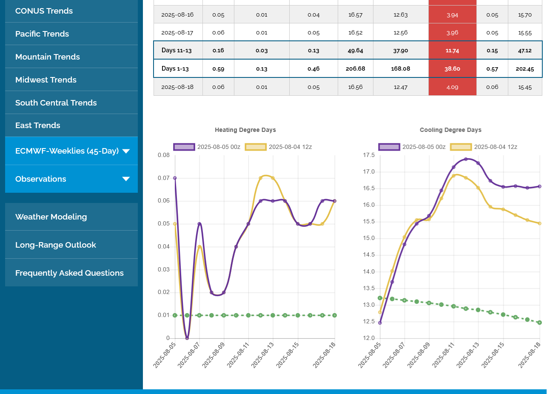Select Midwest Trends menu item

(46, 80)
